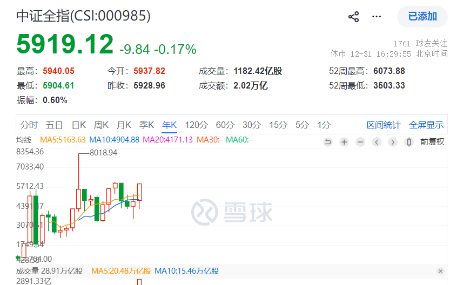Click the MA20:4171.13 indicator label
Viewport: 450px width, 285px height.
coord(168,140)
